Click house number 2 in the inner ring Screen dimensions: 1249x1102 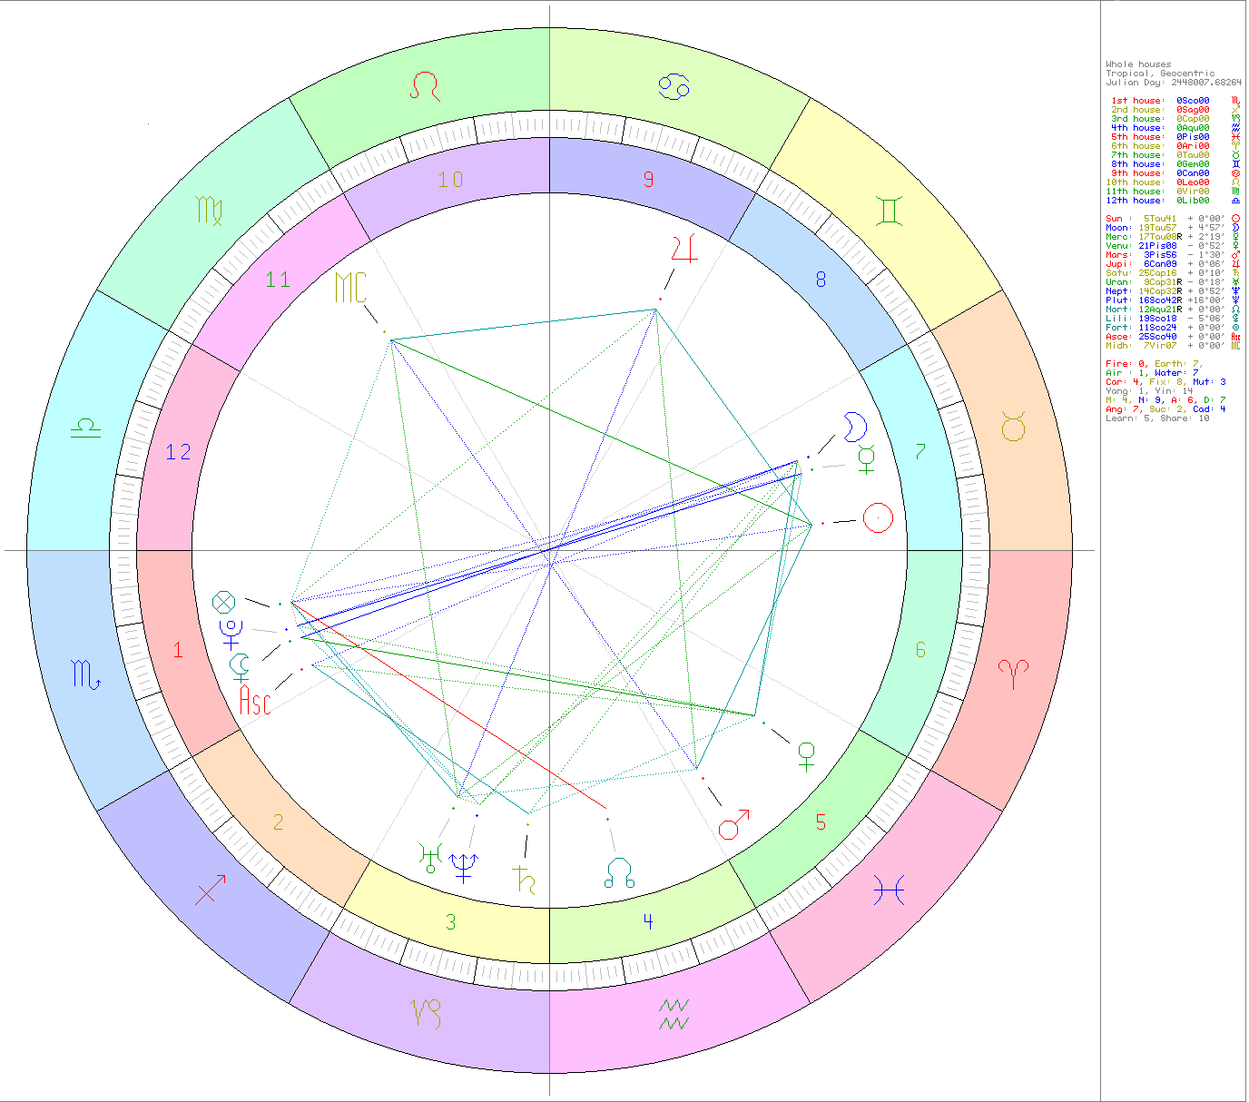pyautogui.click(x=278, y=822)
